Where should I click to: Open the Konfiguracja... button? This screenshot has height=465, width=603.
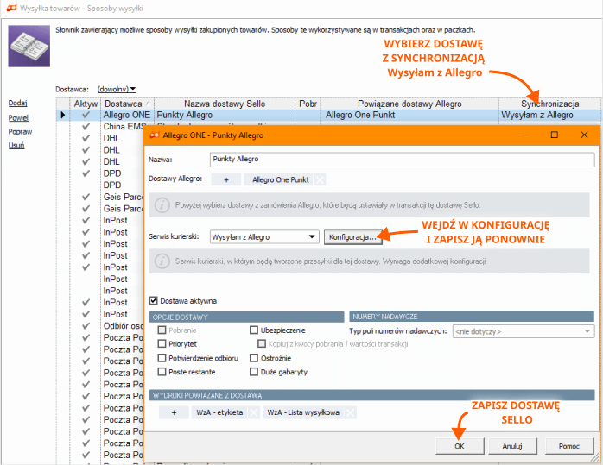point(352,236)
